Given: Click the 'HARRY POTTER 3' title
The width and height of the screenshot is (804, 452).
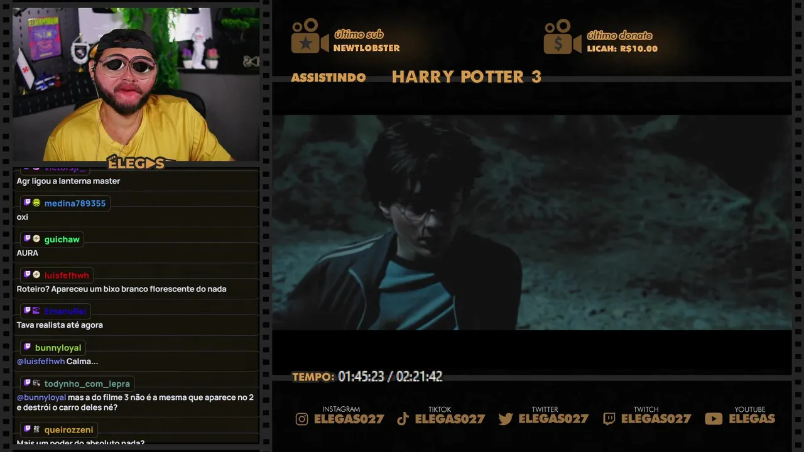Looking at the screenshot, I should 467,77.
